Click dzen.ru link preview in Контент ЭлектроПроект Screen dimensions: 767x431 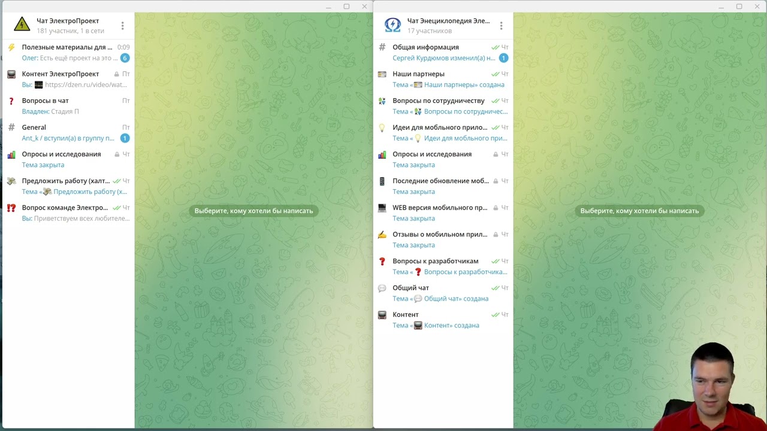tap(86, 85)
